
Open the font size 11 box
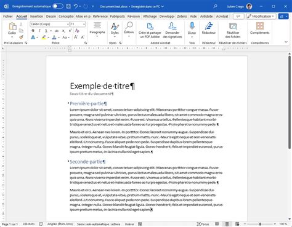[x=78, y=24]
